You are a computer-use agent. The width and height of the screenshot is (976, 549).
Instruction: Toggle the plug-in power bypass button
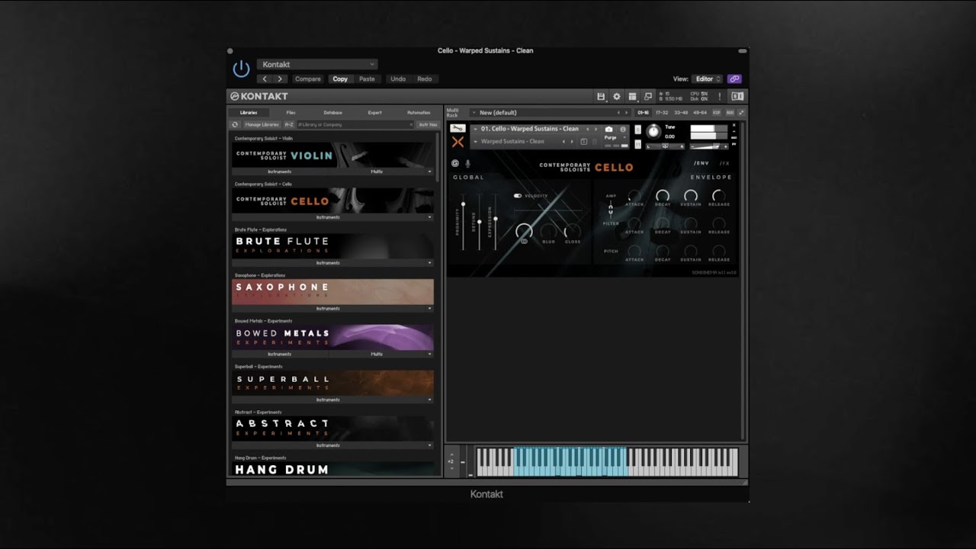point(241,69)
